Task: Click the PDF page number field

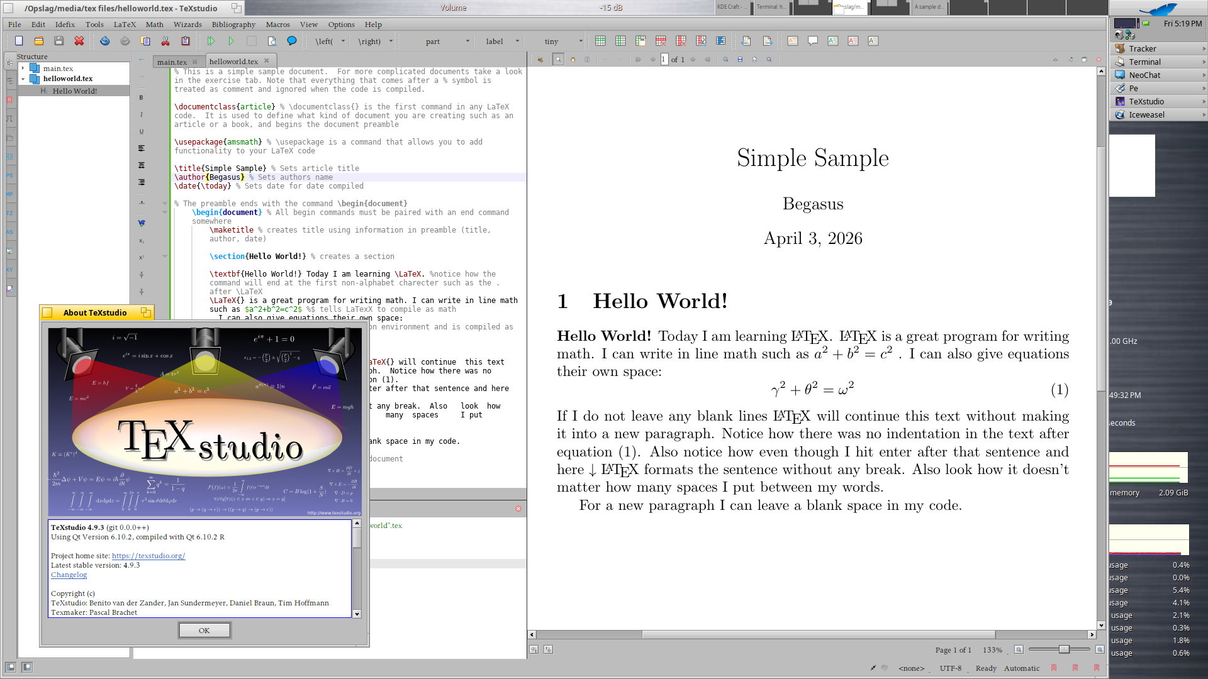Action: [x=664, y=60]
